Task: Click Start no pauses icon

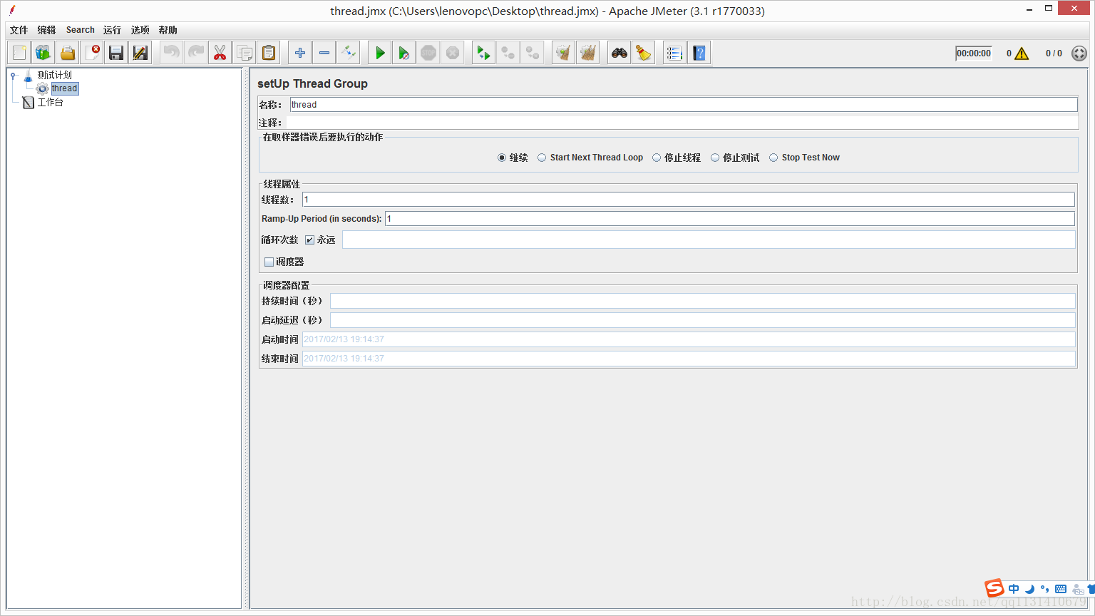Action: click(x=403, y=53)
